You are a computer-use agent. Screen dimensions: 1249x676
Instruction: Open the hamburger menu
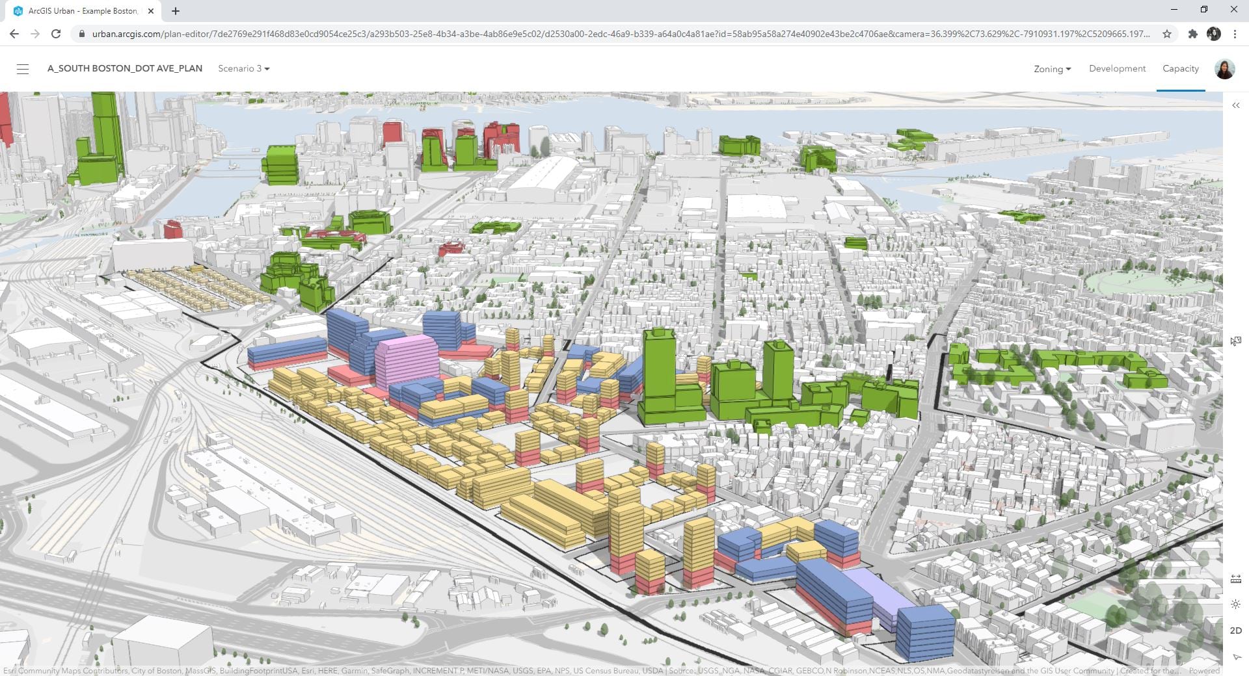coord(23,68)
